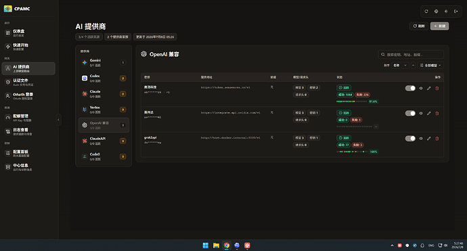467x251 pixels.
Task: Click the reload icon in top-right toolbar
Action: 426,12
